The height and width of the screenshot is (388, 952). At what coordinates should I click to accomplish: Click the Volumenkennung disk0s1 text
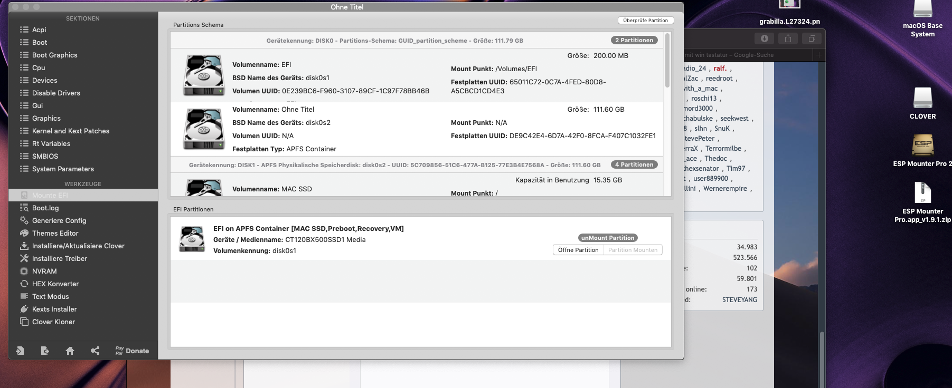255,251
